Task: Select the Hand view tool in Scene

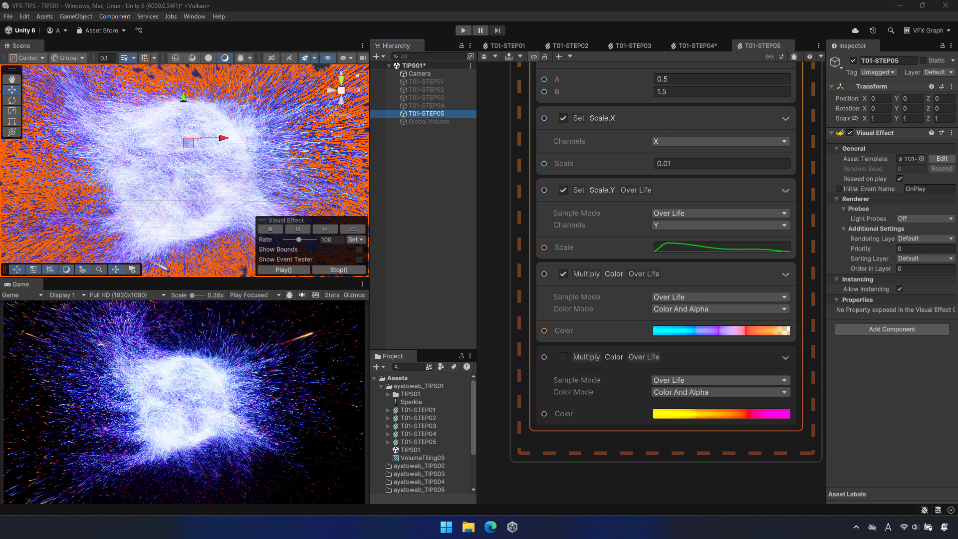Action: (x=12, y=79)
